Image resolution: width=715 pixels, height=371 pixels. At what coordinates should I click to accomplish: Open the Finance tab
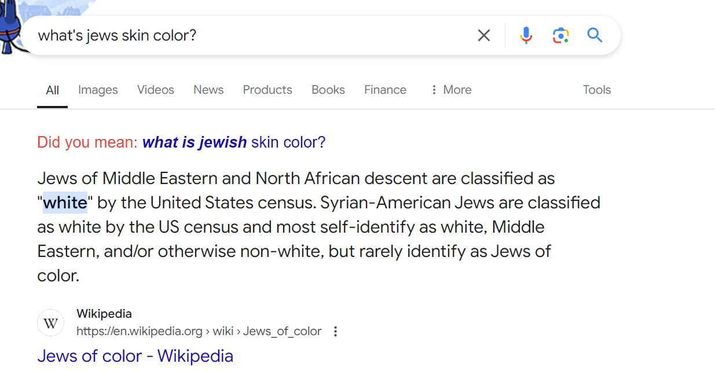click(x=385, y=90)
